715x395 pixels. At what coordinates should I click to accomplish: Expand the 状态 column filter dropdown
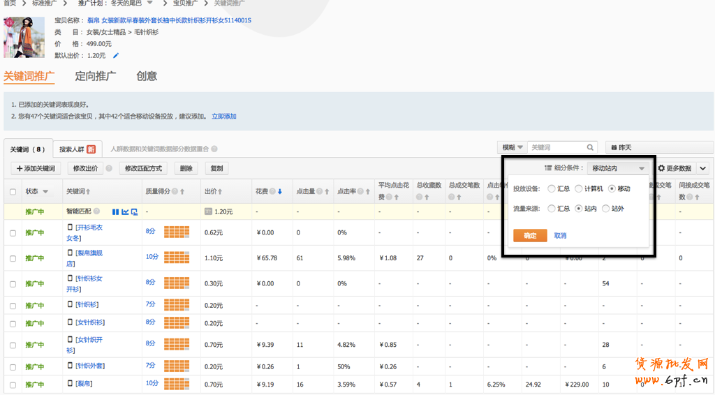pyautogui.click(x=45, y=191)
